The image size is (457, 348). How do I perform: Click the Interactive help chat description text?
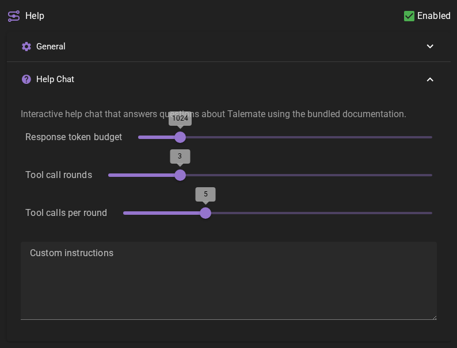(214, 114)
